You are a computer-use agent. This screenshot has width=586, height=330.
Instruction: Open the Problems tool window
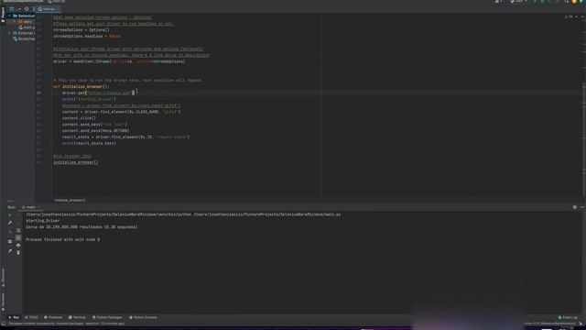coord(53,317)
